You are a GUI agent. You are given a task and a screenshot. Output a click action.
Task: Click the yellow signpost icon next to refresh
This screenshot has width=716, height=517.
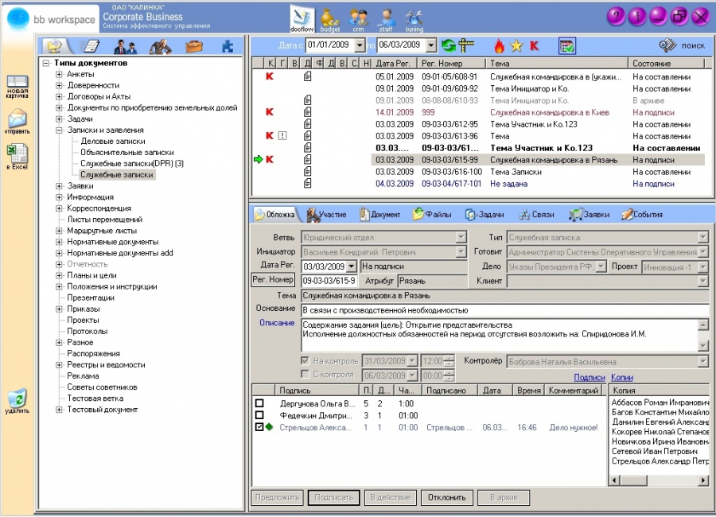pyautogui.click(x=465, y=45)
